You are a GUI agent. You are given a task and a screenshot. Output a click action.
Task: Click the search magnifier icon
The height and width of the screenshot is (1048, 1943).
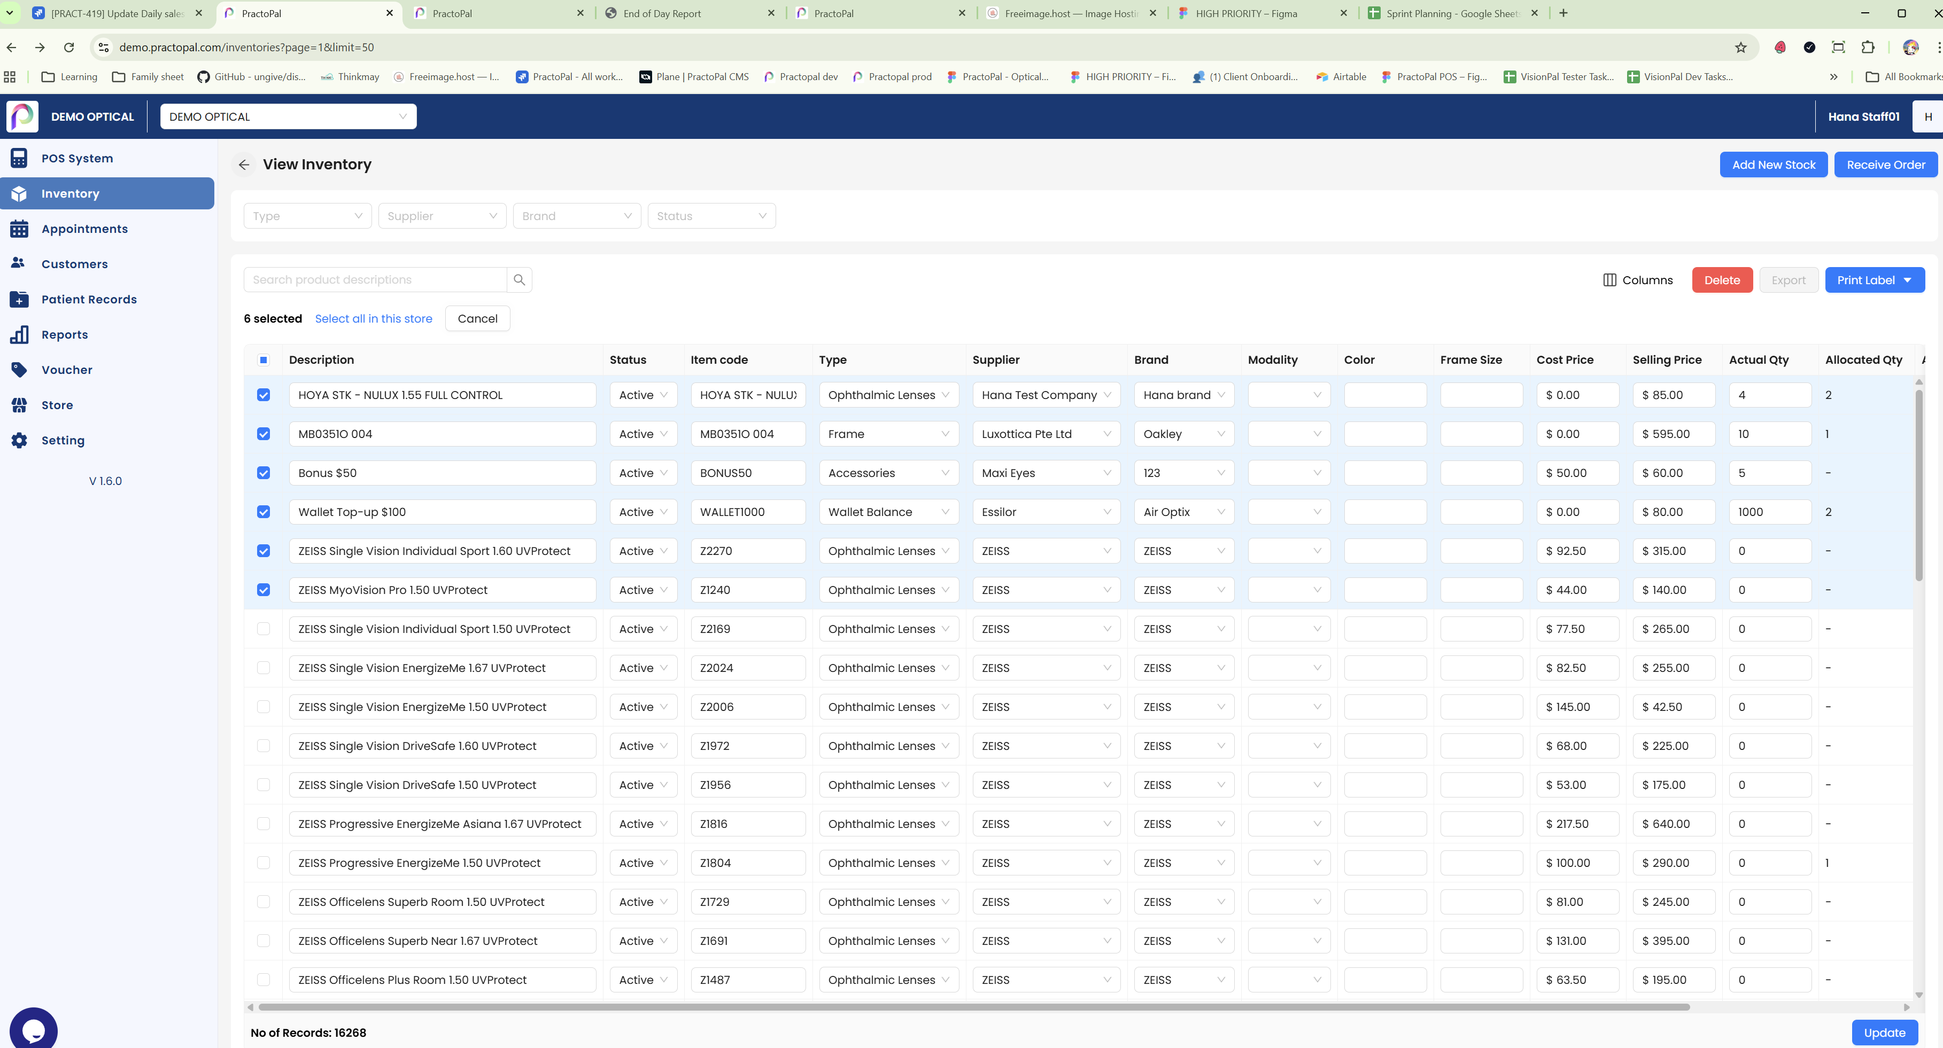pos(519,280)
